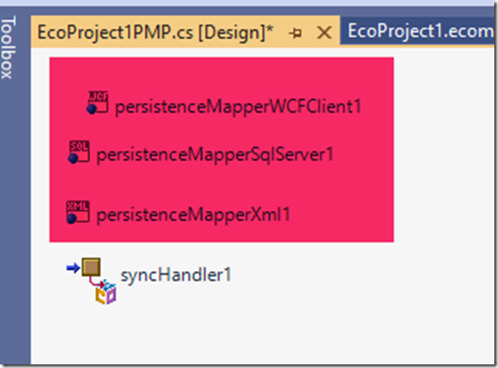This screenshot has width=498, height=368.
Task: Open the Toolbox side panel
Action: point(7,47)
